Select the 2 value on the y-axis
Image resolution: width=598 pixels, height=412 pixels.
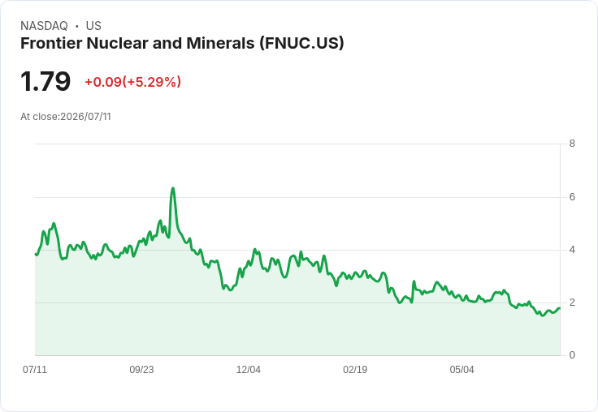coord(572,303)
